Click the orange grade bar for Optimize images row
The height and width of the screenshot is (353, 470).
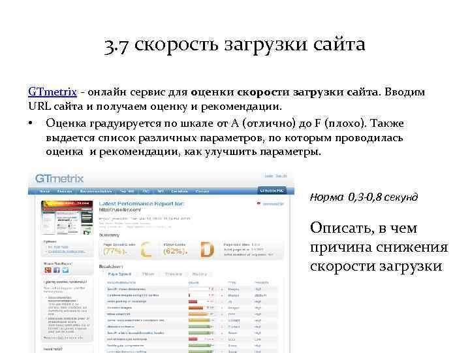pyautogui.click(x=195, y=308)
